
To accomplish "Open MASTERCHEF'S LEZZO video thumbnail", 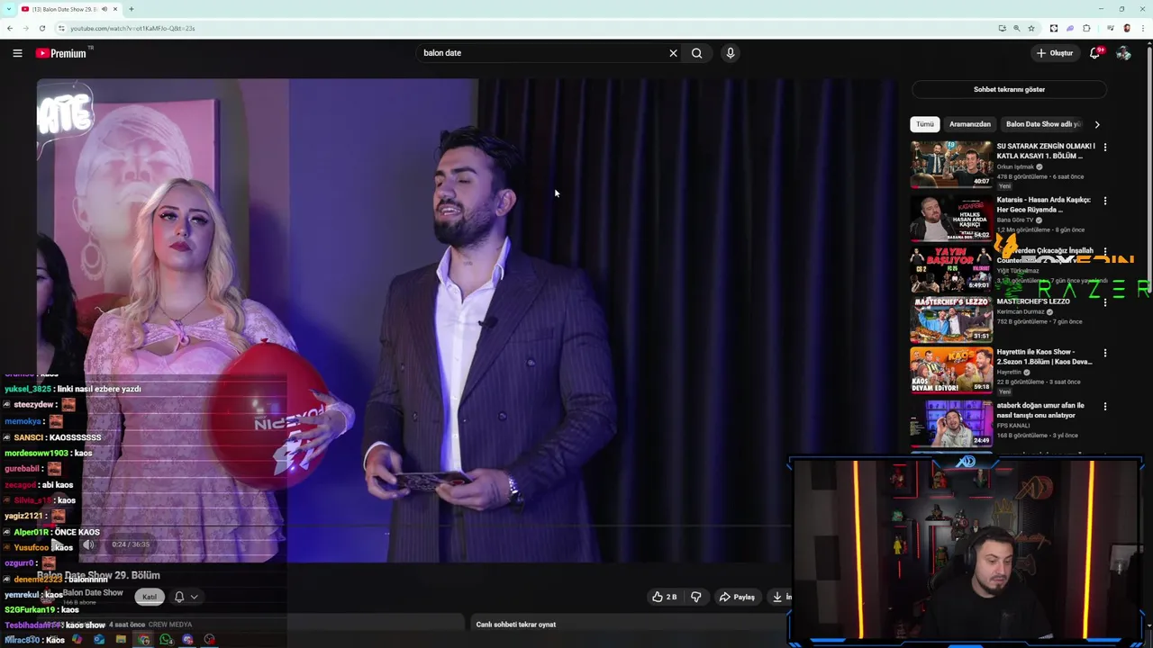I will click(951, 320).
